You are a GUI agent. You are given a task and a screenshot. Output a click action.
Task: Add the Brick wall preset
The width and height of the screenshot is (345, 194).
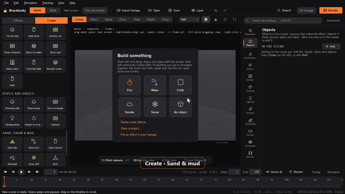[55, 49]
